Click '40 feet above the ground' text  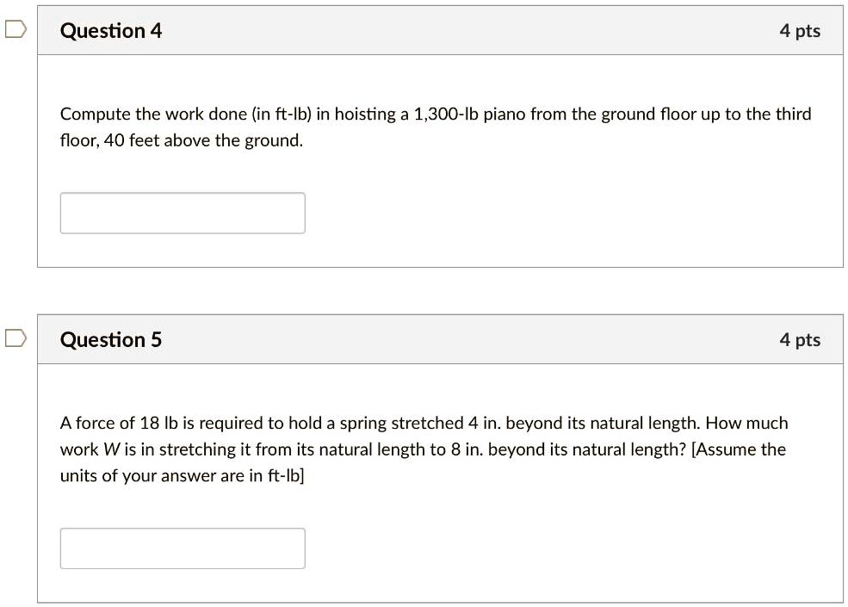point(203,140)
